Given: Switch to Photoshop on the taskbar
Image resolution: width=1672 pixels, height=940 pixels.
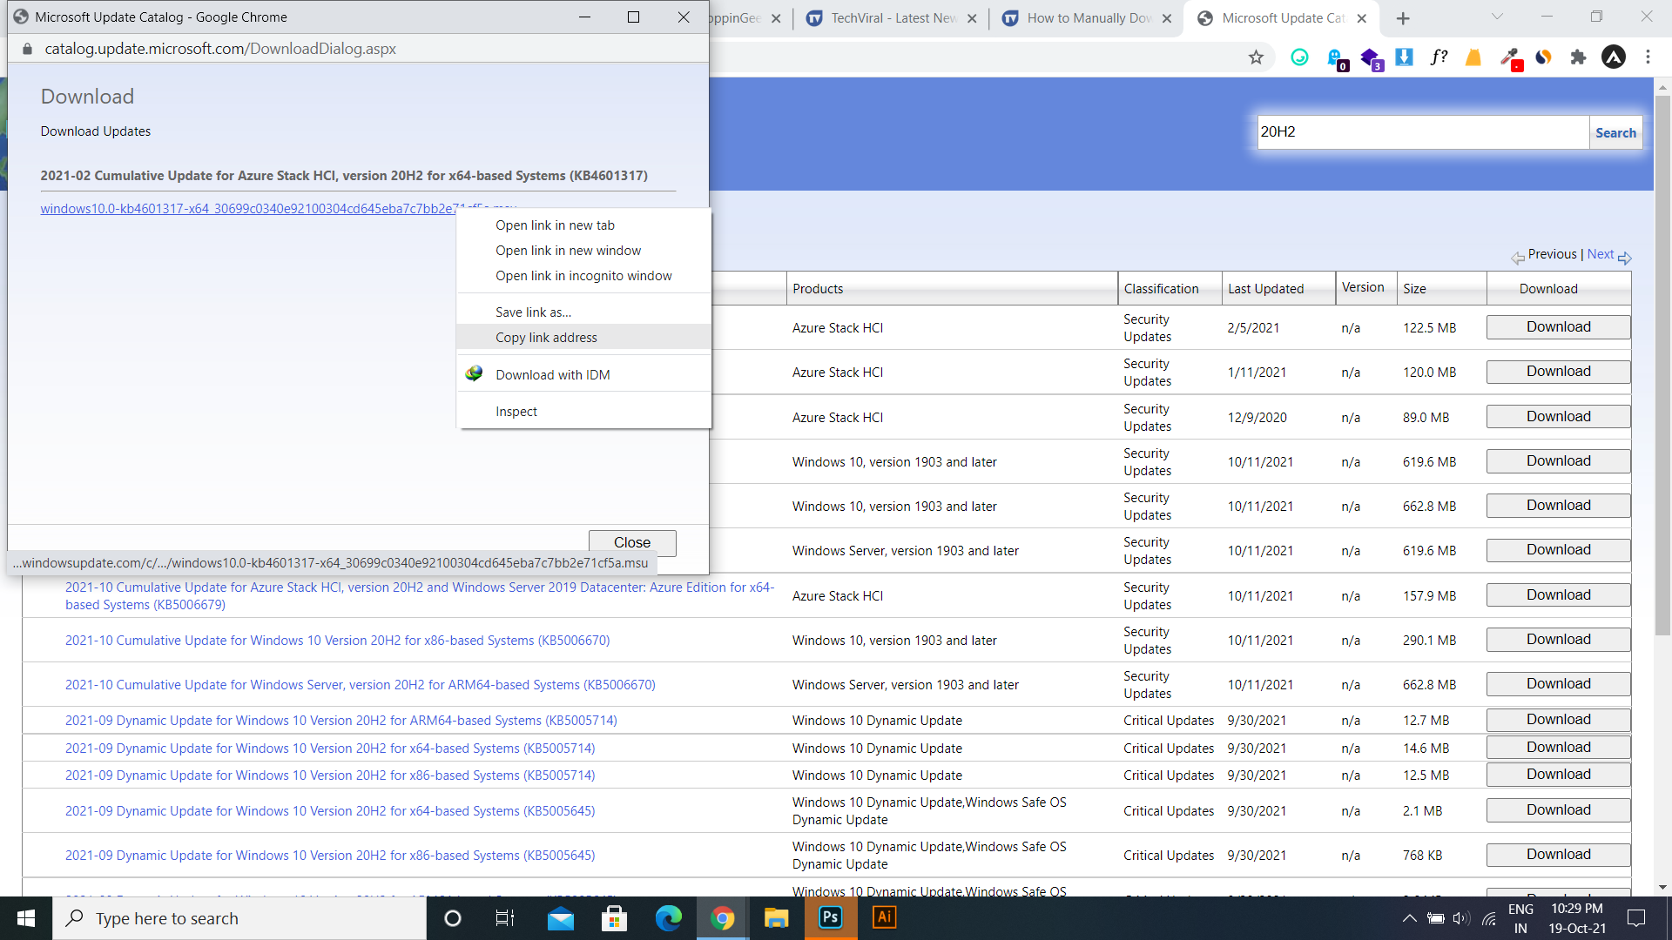Looking at the screenshot, I should (x=831, y=918).
